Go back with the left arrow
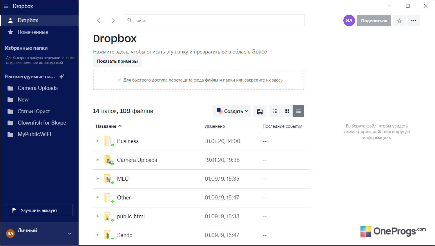Image resolution: width=435 pixels, height=246 pixels. pyautogui.click(x=99, y=20)
